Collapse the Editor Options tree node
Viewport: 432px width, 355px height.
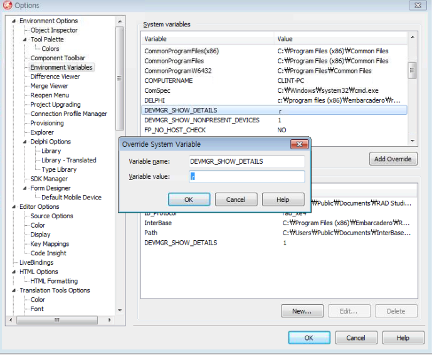pos(14,207)
